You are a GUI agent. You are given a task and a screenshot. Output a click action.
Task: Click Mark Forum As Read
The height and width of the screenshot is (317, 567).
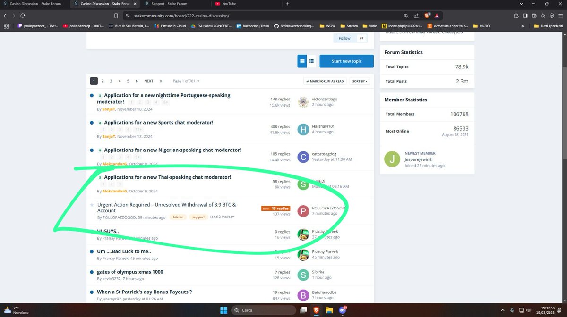[x=325, y=81]
